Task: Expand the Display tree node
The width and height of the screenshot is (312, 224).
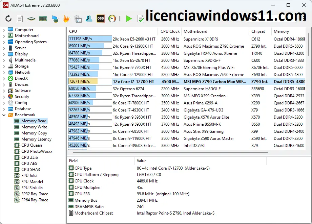Action: (x=4, y=54)
